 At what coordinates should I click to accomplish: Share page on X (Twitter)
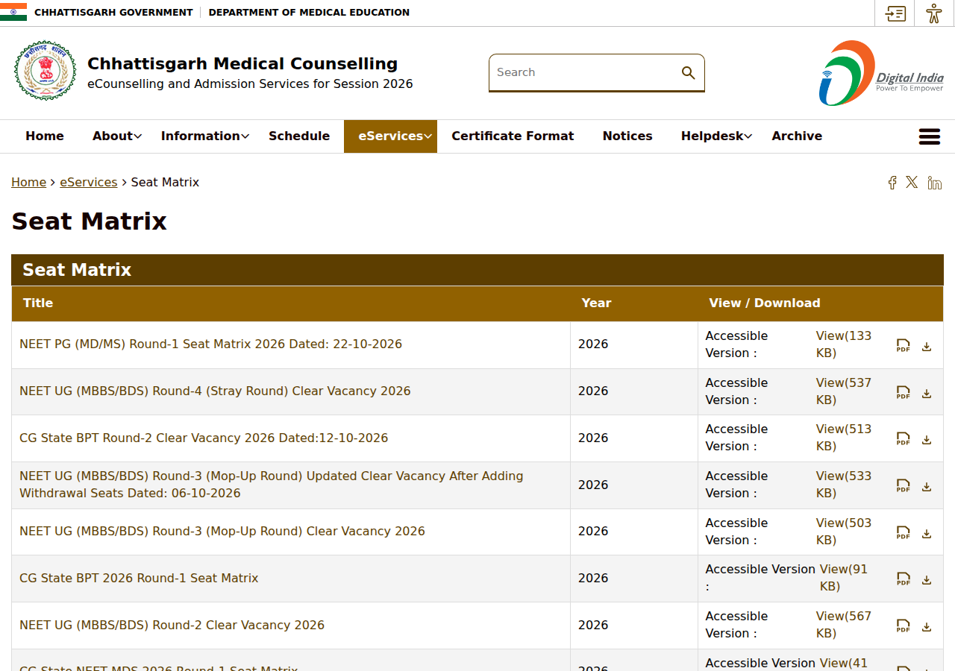pyautogui.click(x=912, y=182)
